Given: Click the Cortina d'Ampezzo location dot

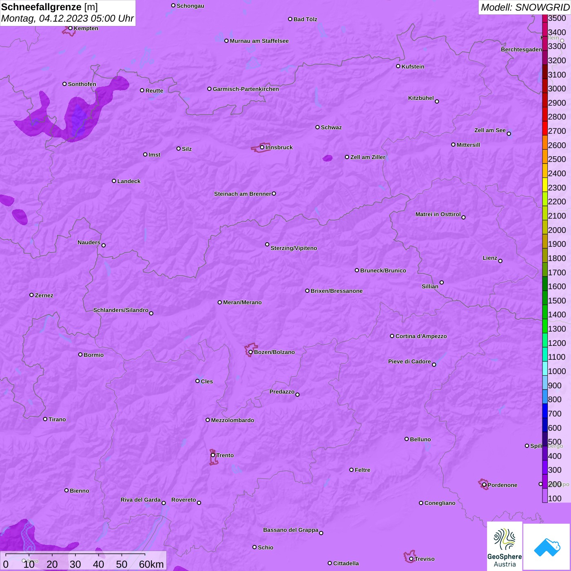Looking at the screenshot, I should click(392, 336).
